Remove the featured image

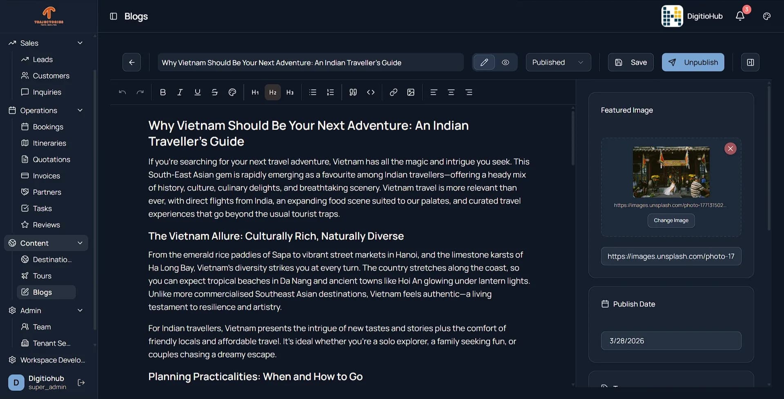pyautogui.click(x=730, y=149)
